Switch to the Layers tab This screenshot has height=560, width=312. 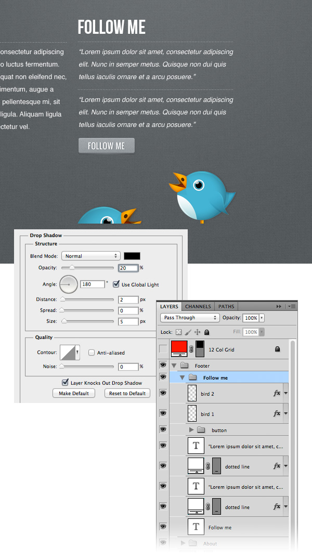point(169,306)
